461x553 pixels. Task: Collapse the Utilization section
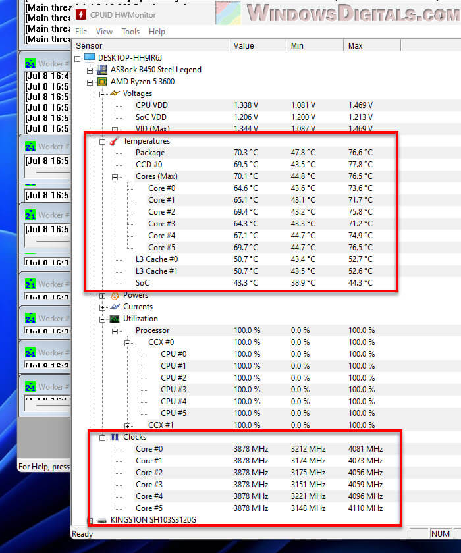102,319
